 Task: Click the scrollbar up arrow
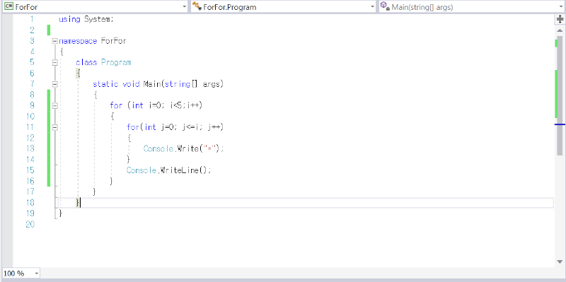pos(560,30)
